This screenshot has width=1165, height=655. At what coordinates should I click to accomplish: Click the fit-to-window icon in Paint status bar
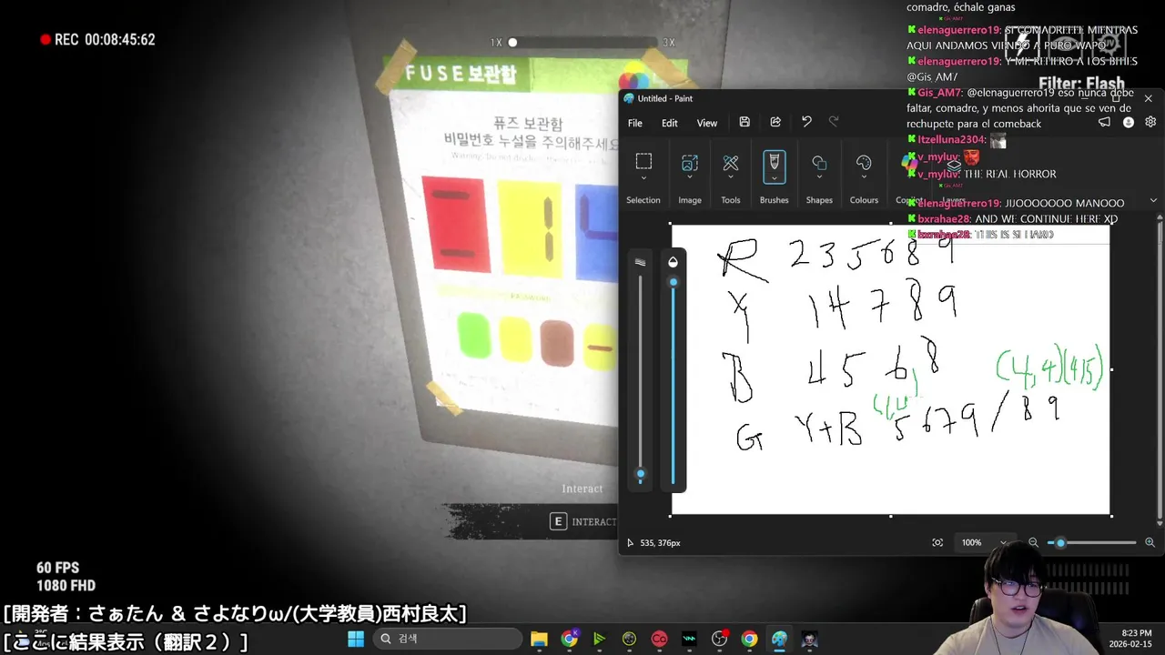tap(937, 542)
